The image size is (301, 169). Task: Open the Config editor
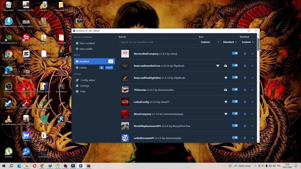(x=86, y=80)
